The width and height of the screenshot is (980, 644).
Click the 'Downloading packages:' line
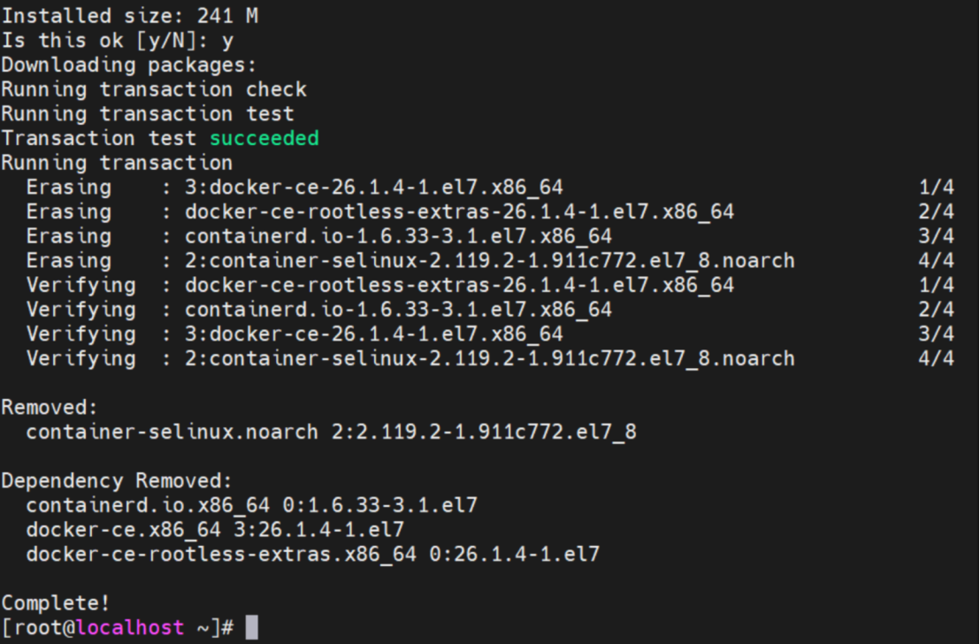click(x=129, y=65)
